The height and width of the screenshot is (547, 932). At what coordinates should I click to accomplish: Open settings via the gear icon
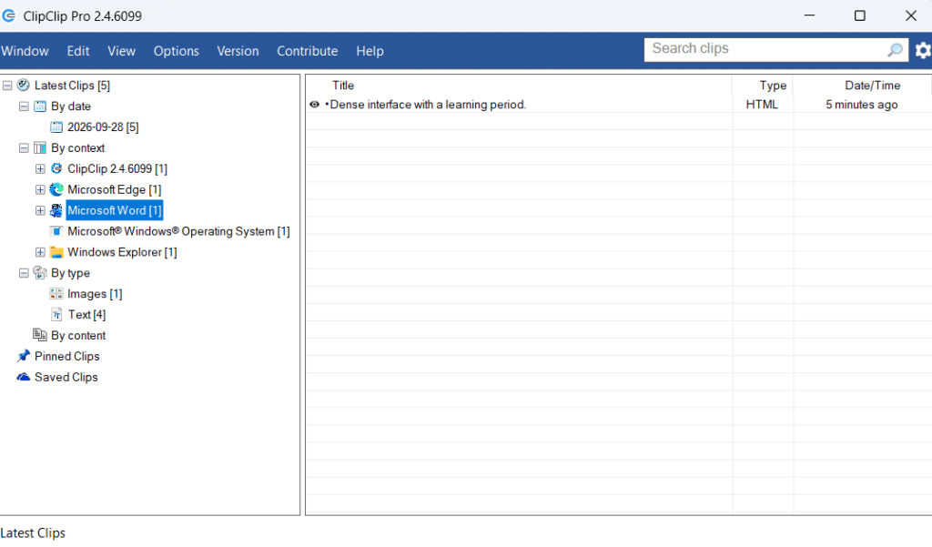(x=923, y=51)
